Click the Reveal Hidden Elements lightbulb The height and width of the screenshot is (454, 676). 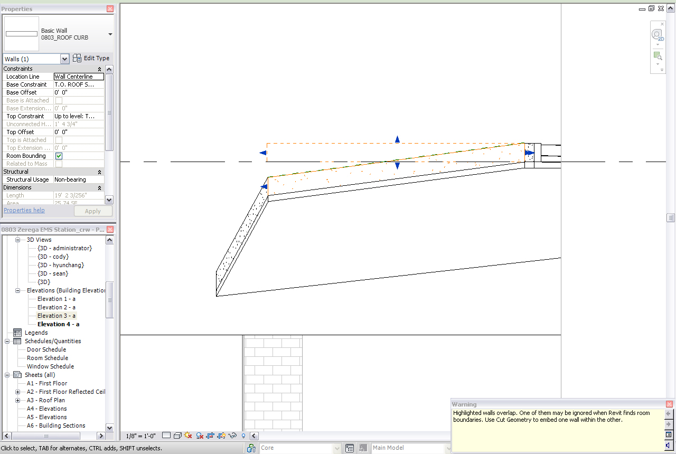coord(243,436)
